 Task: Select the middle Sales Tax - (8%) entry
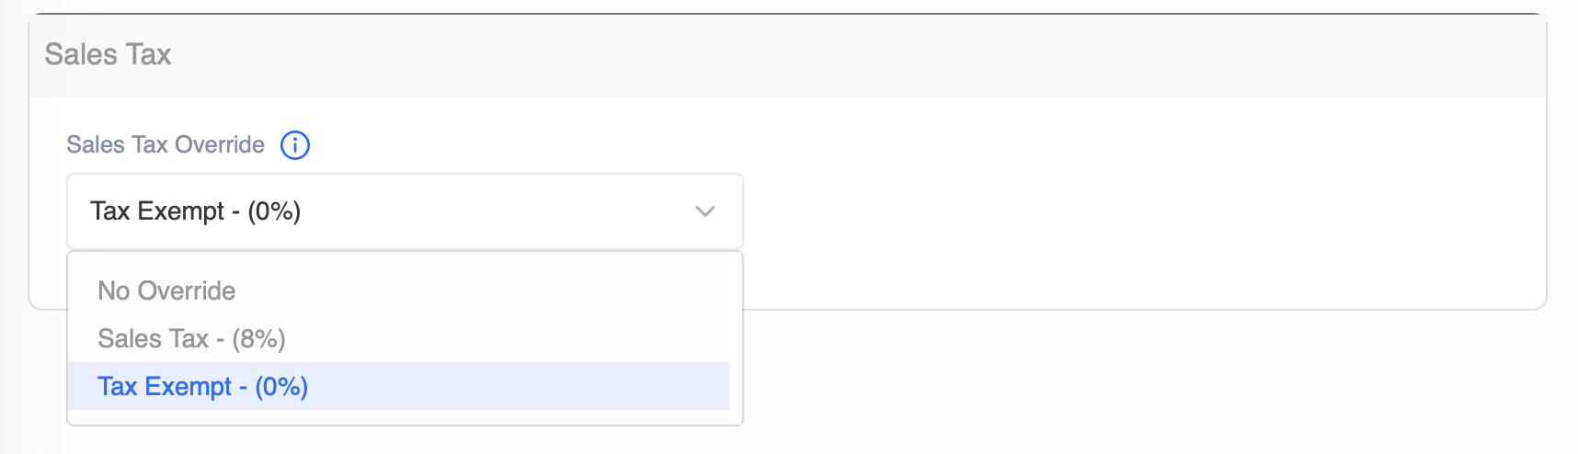tap(191, 338)
